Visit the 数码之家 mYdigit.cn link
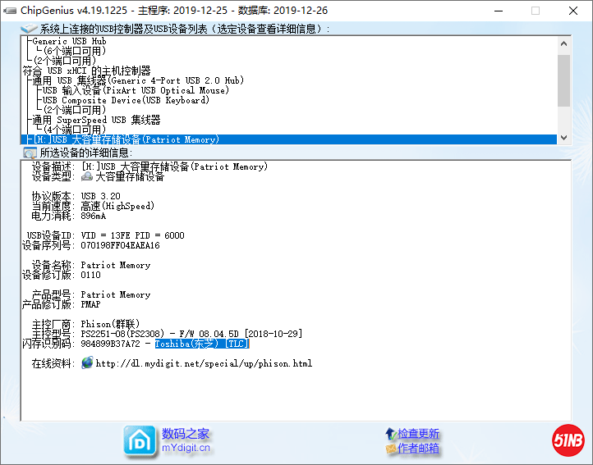The height and width of the screenshot is (465, 593). [186, 440]
